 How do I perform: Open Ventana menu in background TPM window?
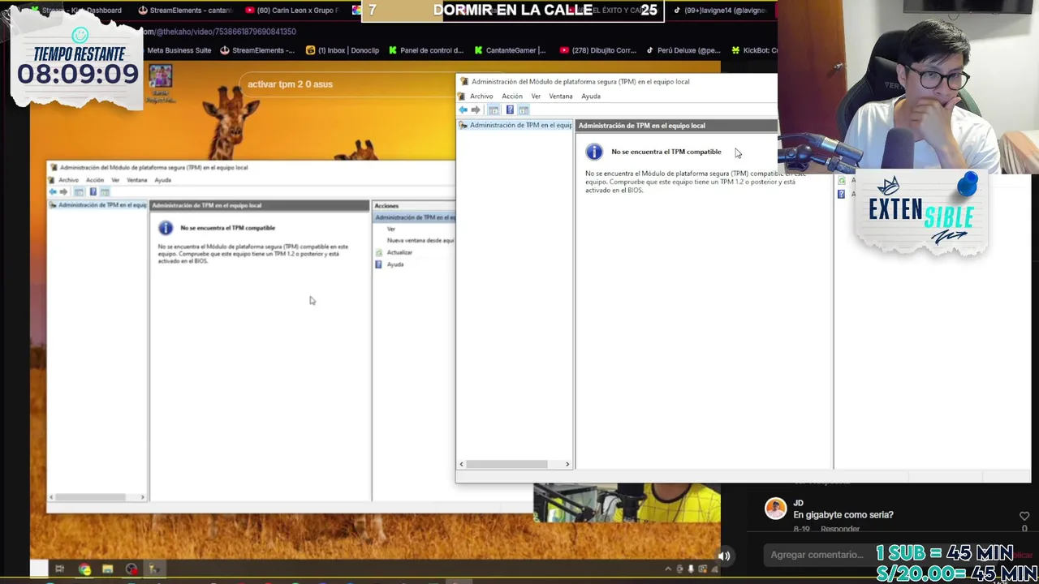(x=136, y=180)
